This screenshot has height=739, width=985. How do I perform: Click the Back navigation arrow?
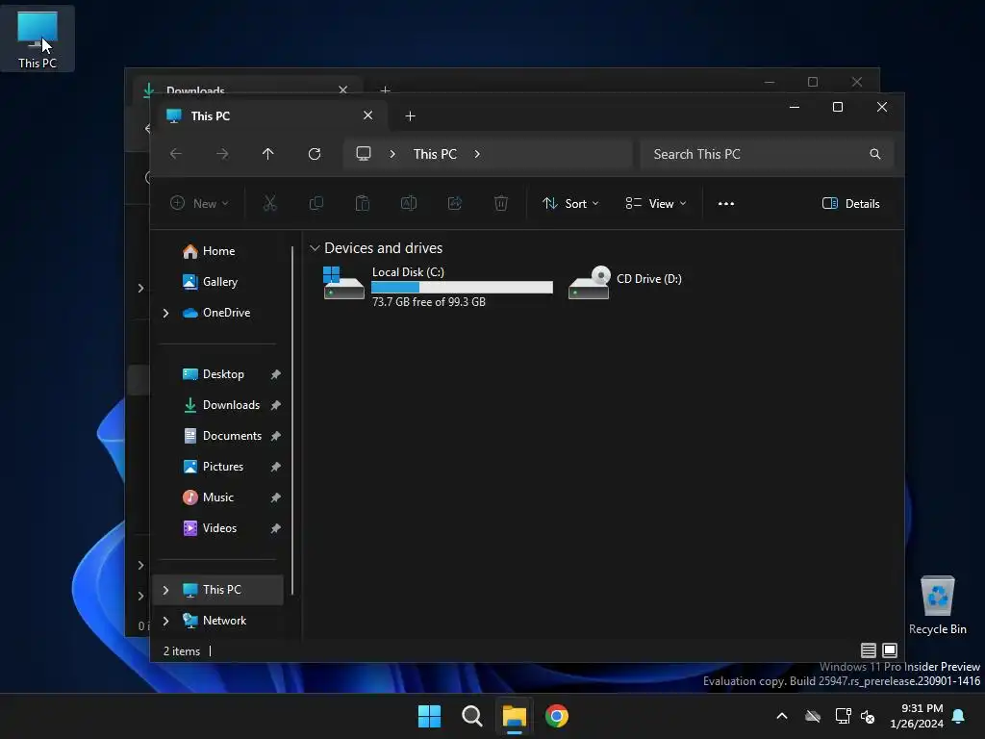(x=176, y=154)
